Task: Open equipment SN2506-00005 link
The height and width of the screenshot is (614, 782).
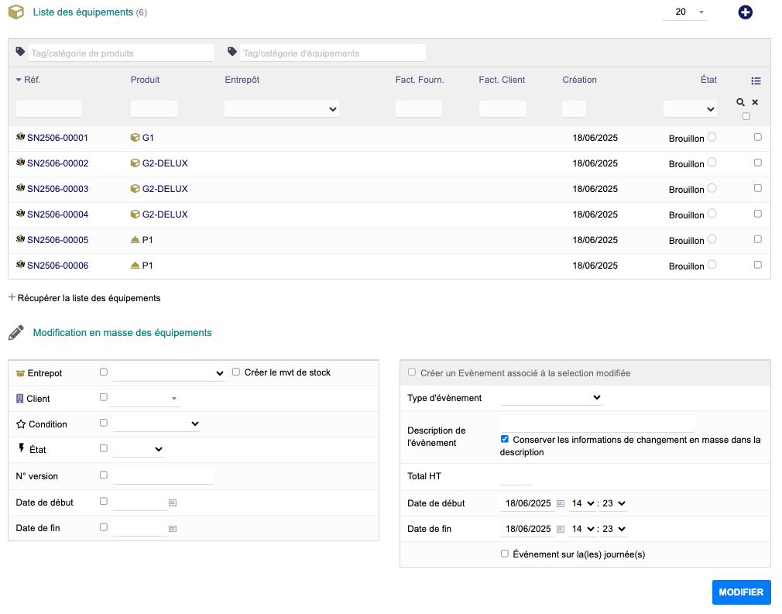Action: coord(57,240)
